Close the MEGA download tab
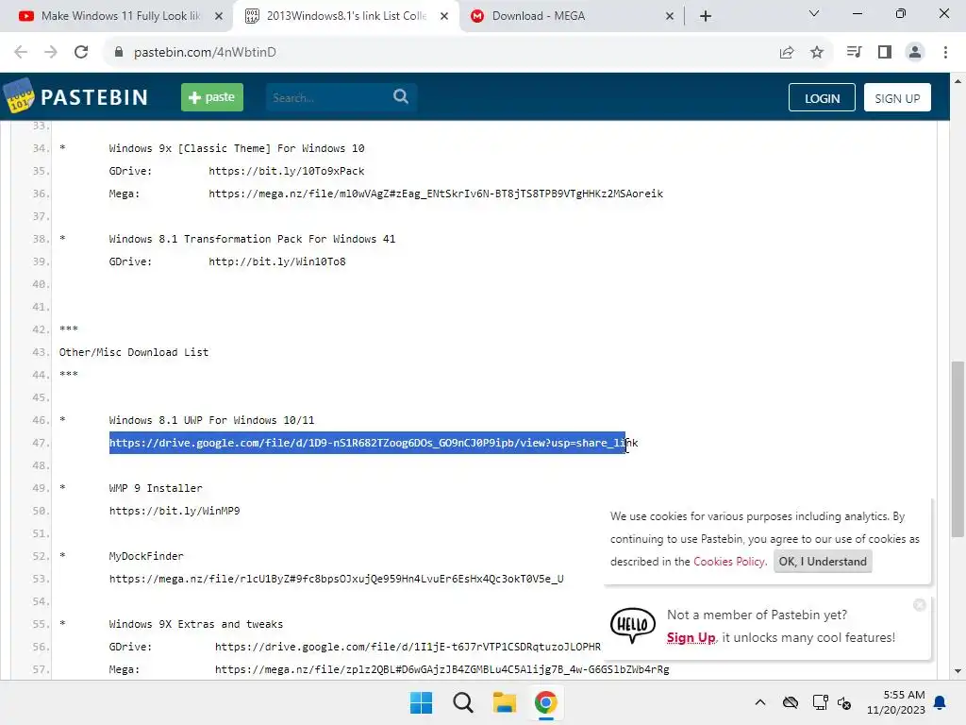The width and height of the screenshot is (966, 725). 670,16
